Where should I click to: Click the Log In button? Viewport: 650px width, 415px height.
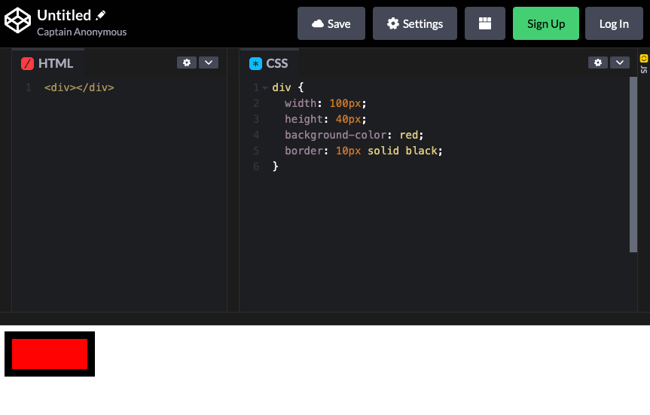pos(613,23)
